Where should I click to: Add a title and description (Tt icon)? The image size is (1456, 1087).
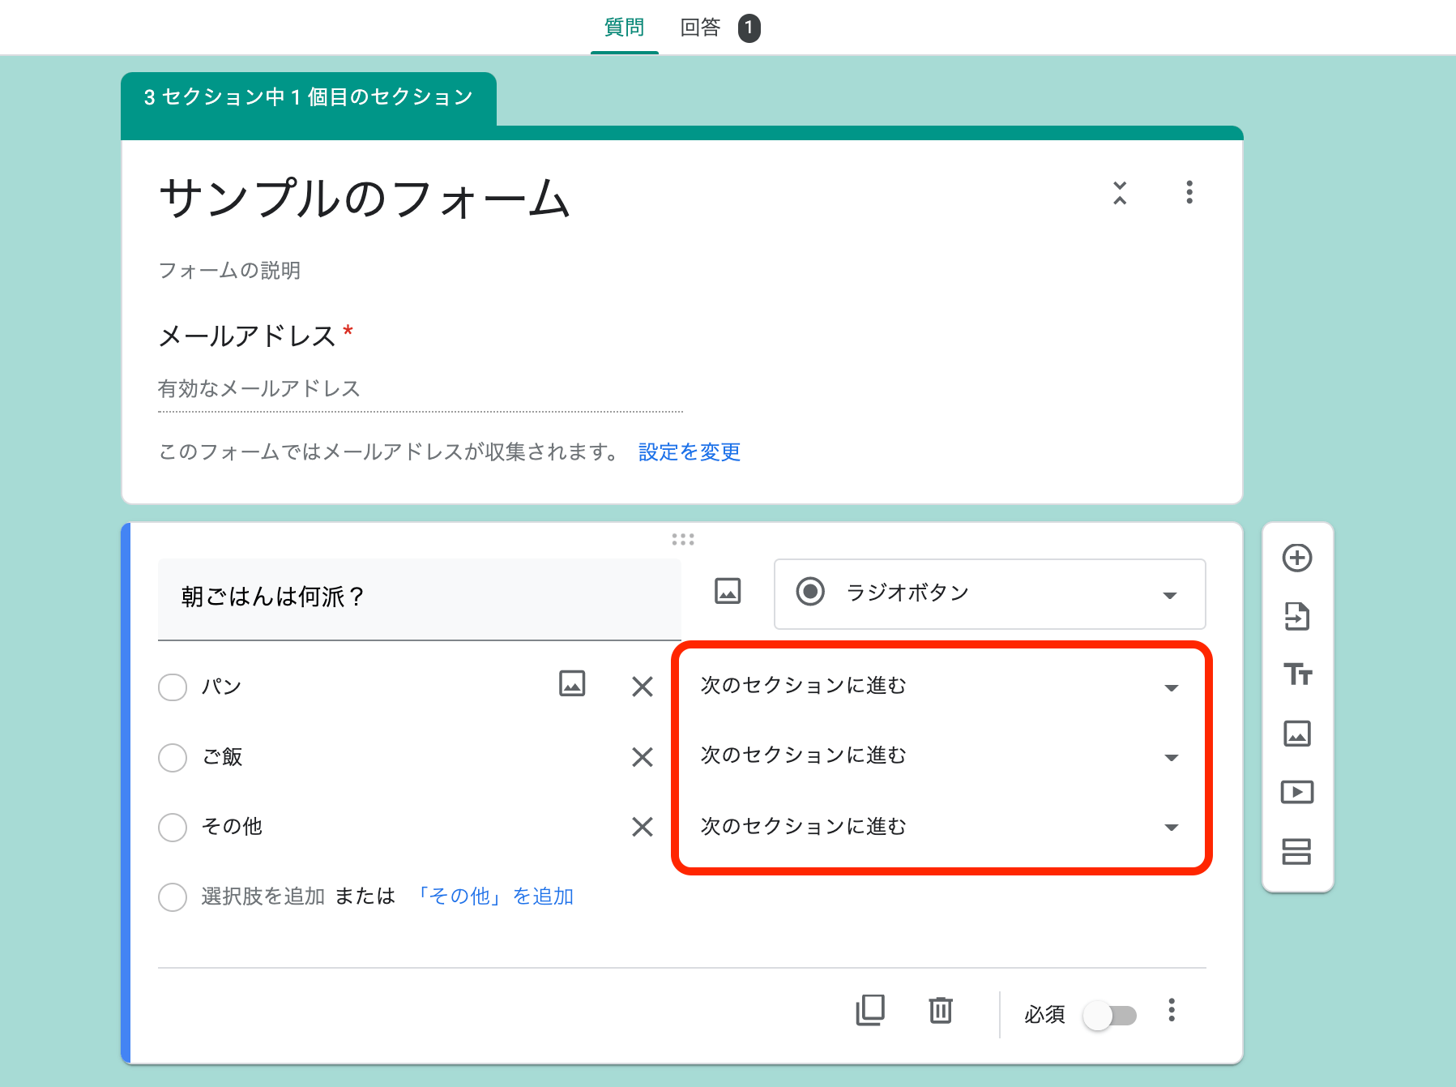pos(1297,674)
